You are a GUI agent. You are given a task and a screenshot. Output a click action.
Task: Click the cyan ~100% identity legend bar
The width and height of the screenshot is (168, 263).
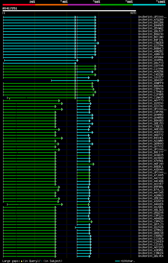tap(149, 5)
